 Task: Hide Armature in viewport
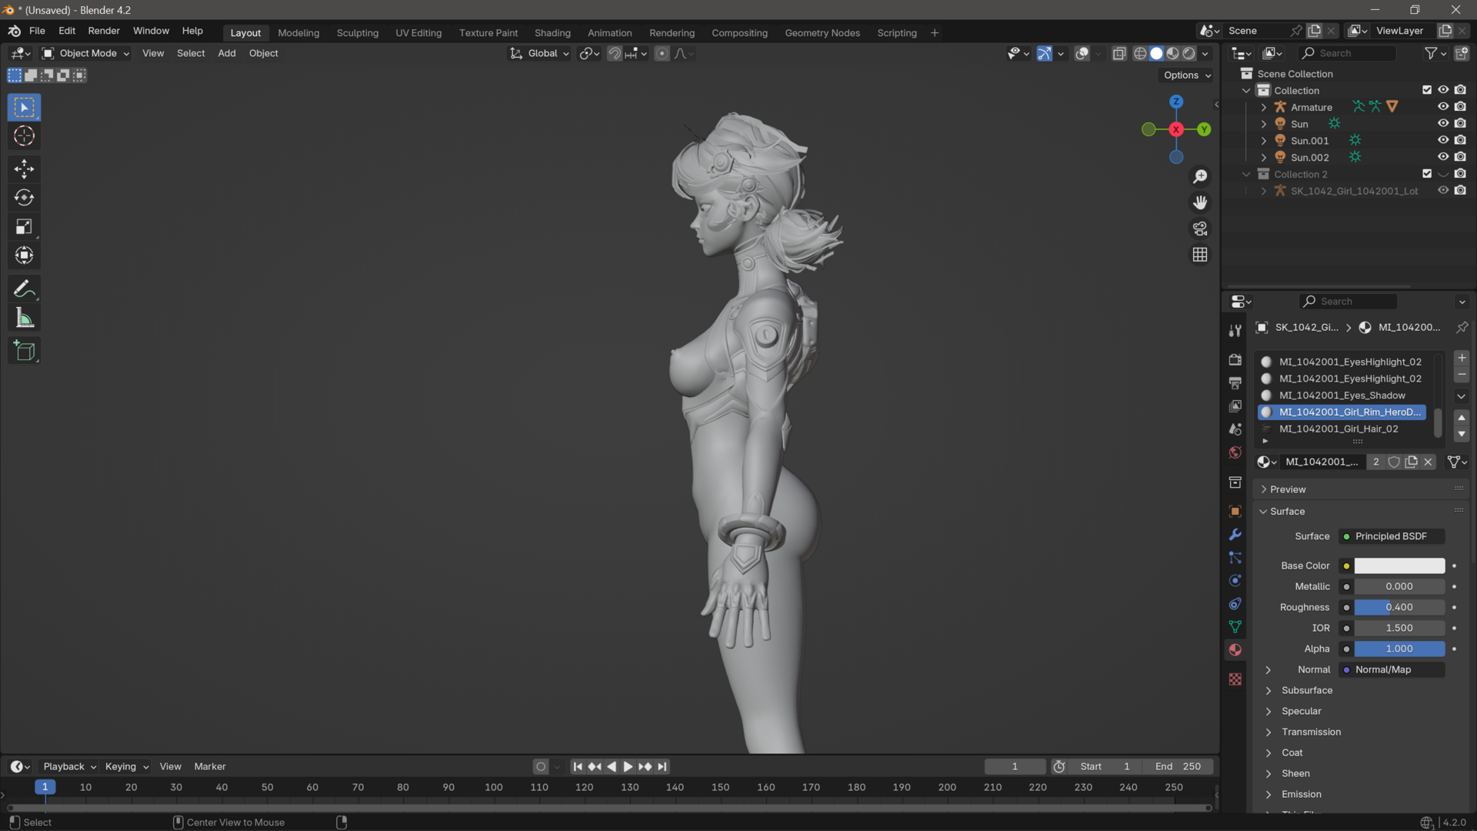pyautogui.click(x=1443, y=107)
